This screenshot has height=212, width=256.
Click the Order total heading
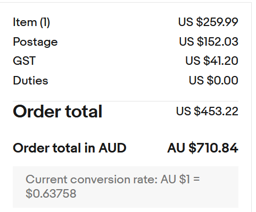point(57,112)
